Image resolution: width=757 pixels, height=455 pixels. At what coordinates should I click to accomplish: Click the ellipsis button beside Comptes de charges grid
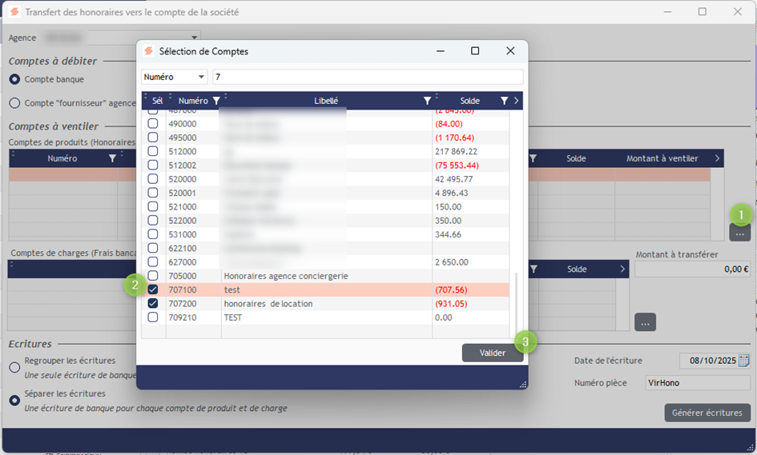[646, 321]
